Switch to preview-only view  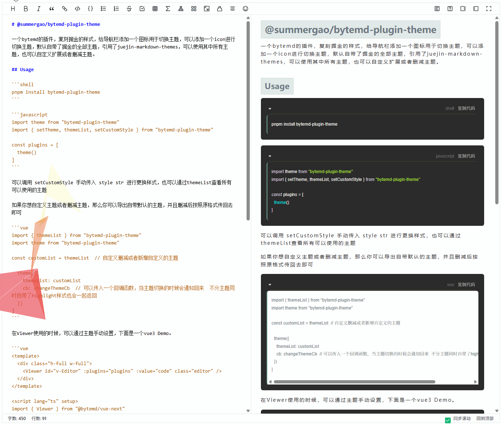[x=476, y=9]
